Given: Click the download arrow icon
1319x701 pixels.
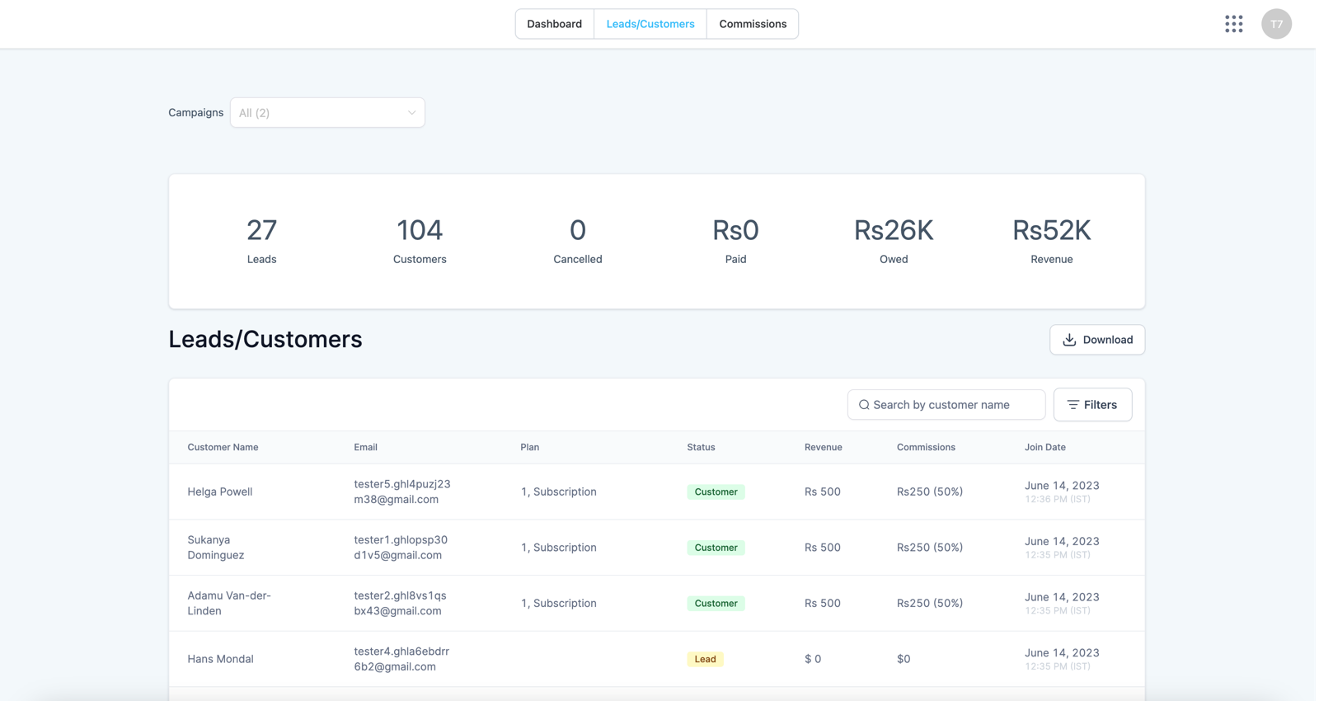Looking at the screenshot, I should point(1069,340).
